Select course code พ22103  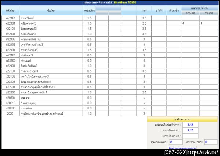[11, 60]
